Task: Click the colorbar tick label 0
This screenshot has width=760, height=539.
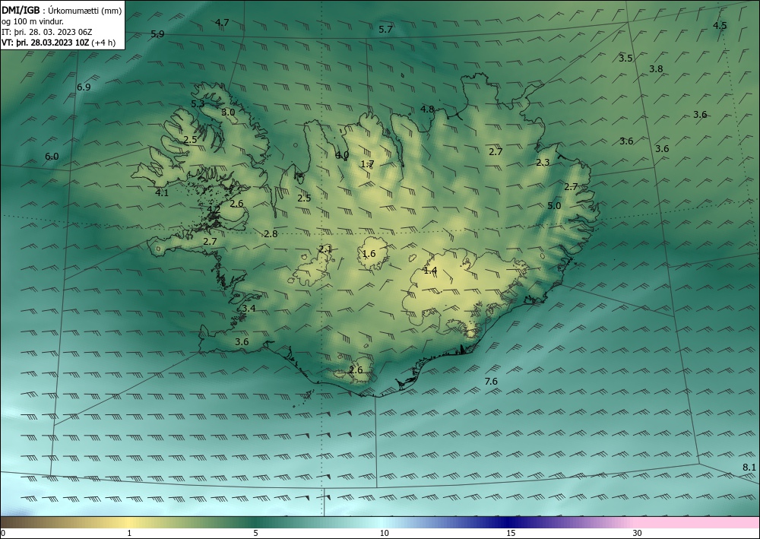Action: [3, 533]
